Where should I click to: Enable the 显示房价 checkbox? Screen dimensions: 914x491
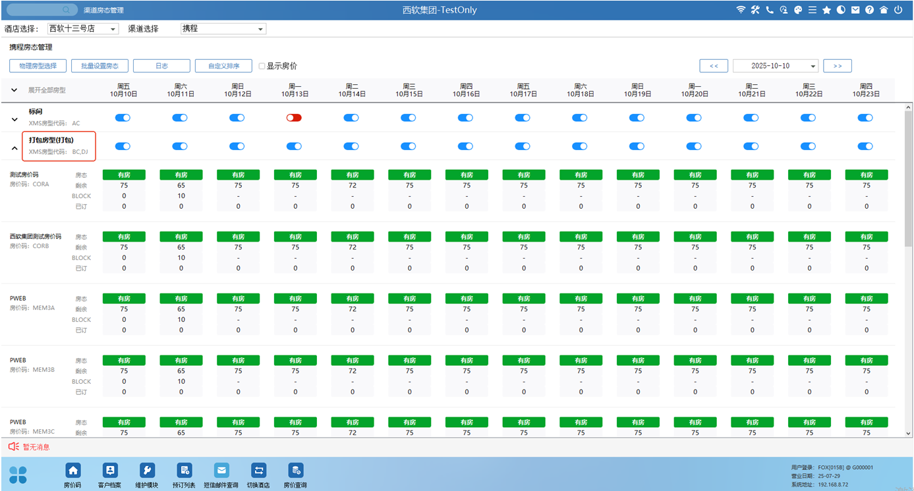click(262, 66)
